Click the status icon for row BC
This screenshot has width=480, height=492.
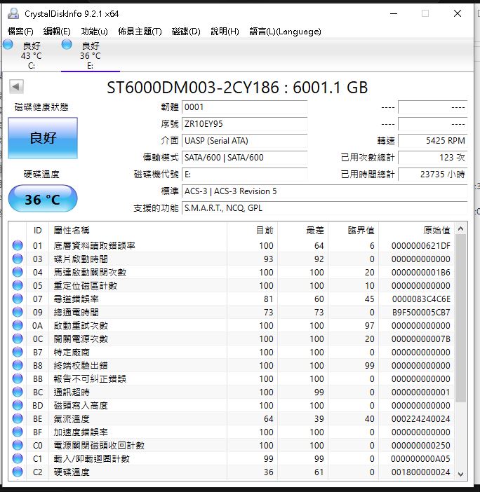pos(18,392)
